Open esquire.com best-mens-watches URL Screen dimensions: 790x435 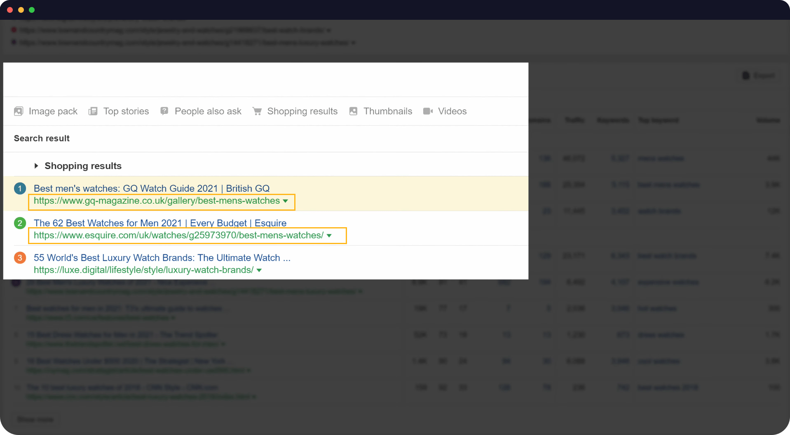pyautogui.click(x=178, y=235)
